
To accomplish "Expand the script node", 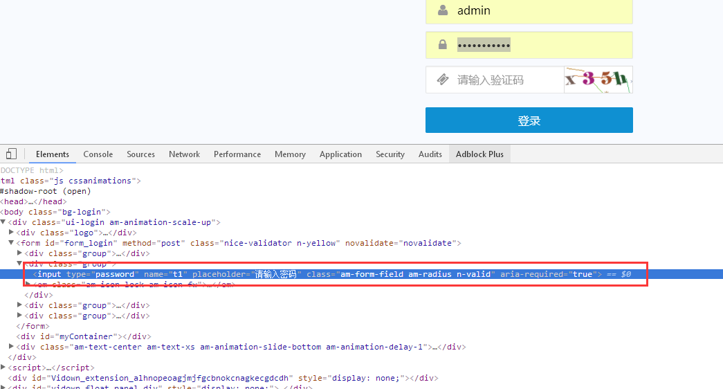I will (x=3, y=367).
